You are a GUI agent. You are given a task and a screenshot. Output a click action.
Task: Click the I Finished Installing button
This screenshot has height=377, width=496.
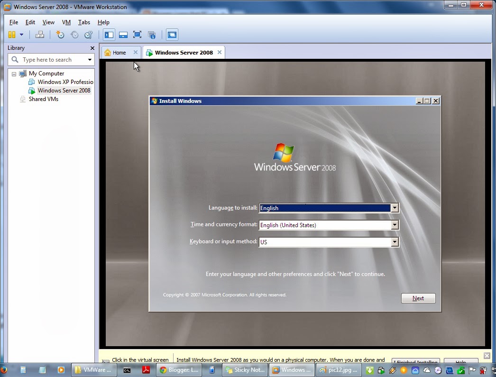[415, 361]
